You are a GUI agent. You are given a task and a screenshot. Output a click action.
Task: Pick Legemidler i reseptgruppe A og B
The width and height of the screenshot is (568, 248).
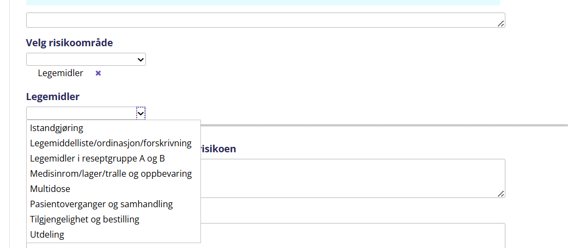pyautogui.click(x=97, y=158)
